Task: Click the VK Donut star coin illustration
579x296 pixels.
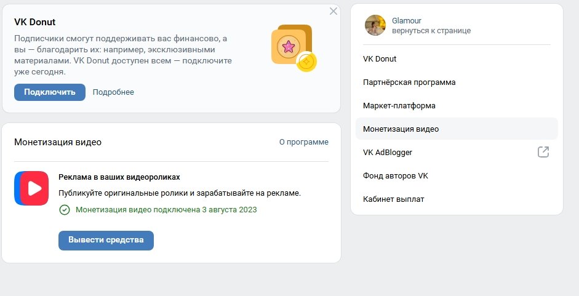Action: pos(293,47)
